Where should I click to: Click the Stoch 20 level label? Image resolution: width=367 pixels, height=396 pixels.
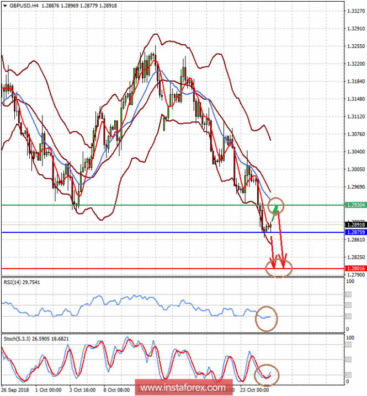348,375
